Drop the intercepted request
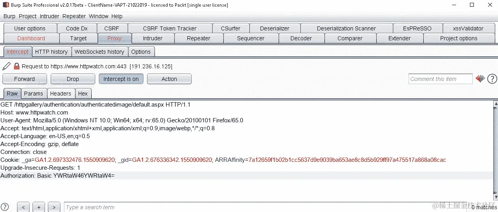The height and width of the screenshot is (212, 498). tap(73, 79)
